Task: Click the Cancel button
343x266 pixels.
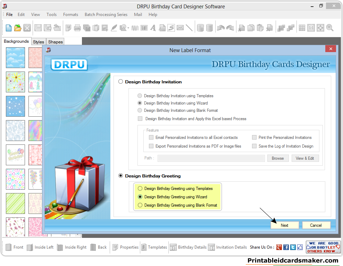Action: 316,225
